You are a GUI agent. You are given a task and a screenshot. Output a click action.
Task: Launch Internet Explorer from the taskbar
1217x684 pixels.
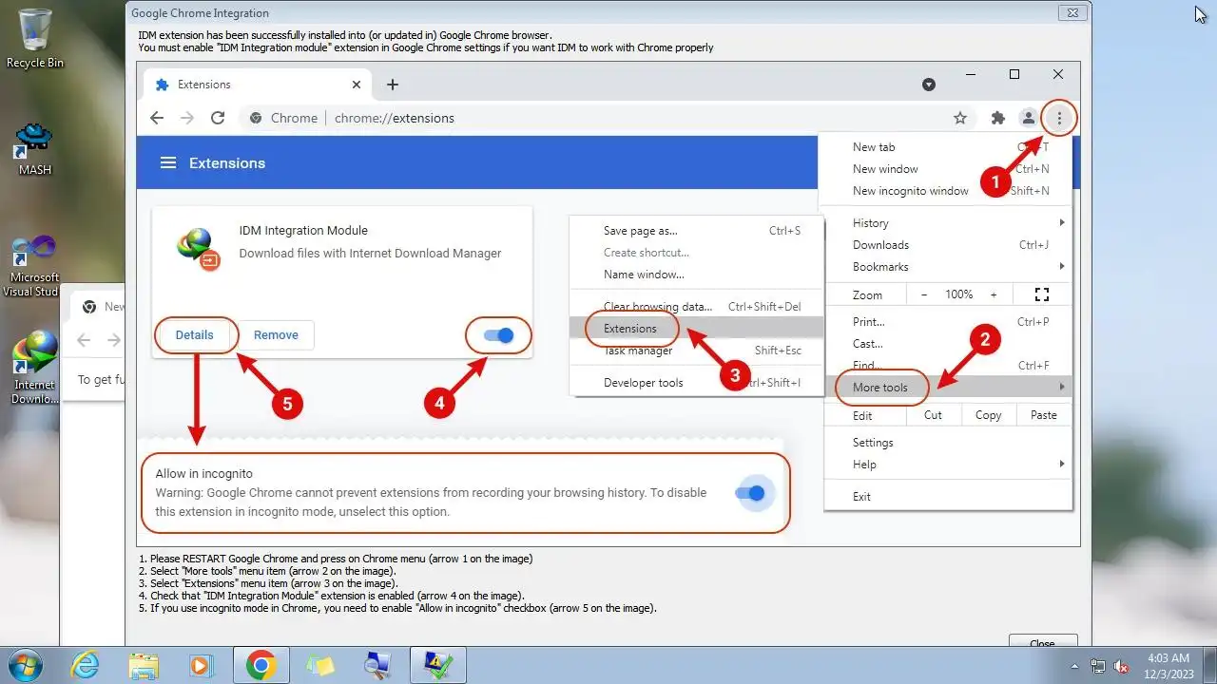point(87,665)
